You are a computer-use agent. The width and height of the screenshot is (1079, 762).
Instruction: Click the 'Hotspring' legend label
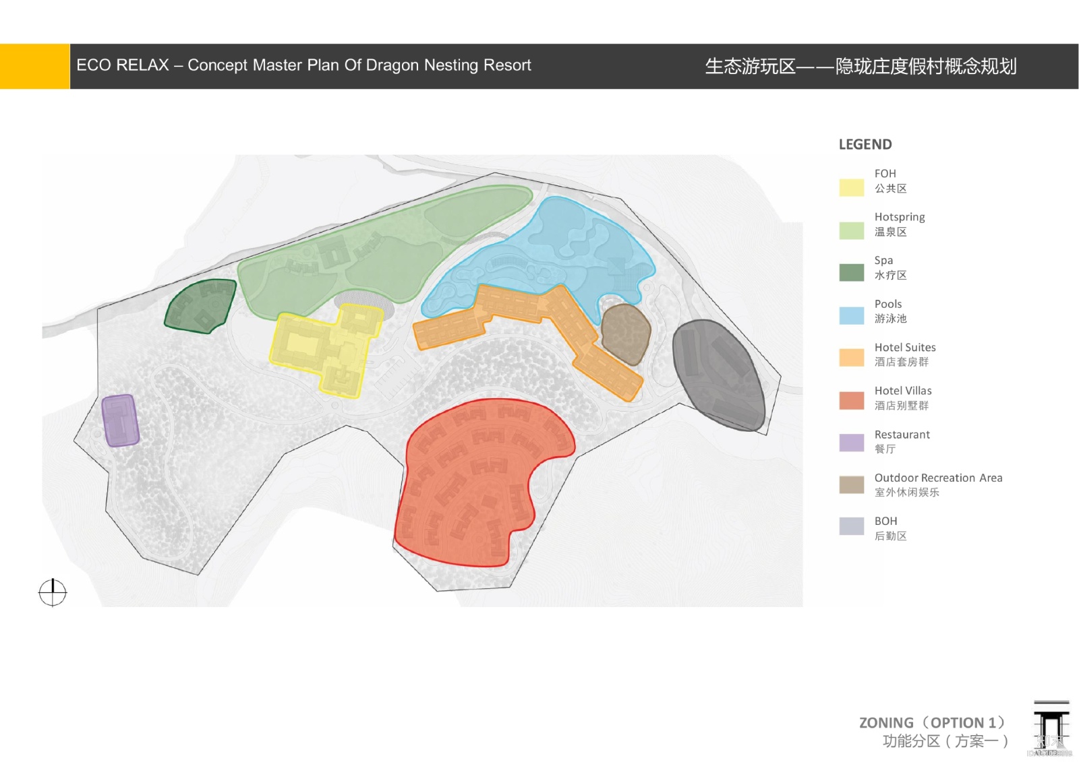tap(900, 217)
